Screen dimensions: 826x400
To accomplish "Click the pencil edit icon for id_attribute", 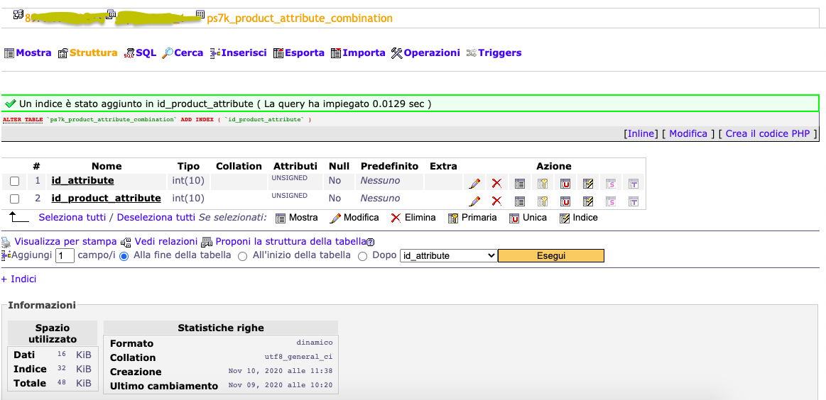I will point(474,183).
